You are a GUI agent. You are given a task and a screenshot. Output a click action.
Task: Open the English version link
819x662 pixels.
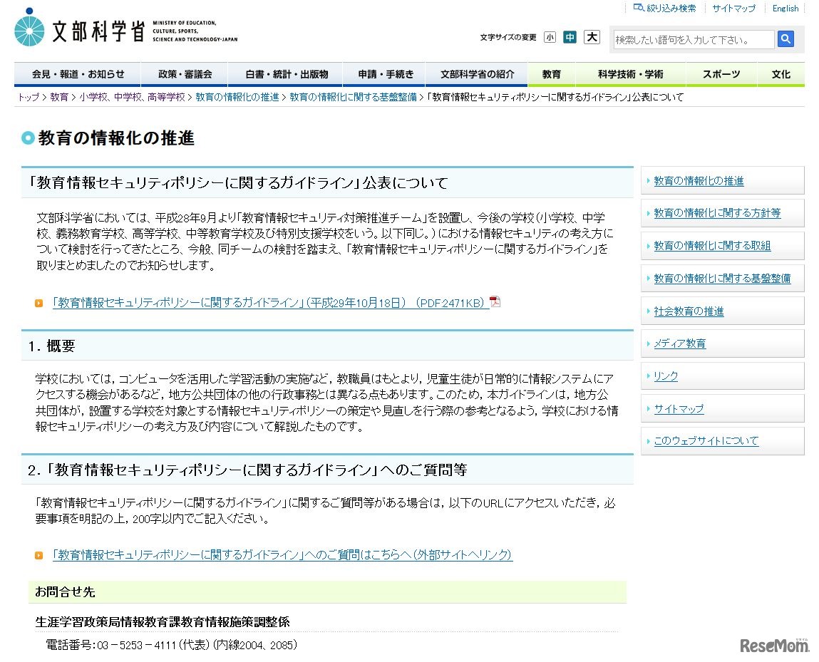[x=784, y=8]
